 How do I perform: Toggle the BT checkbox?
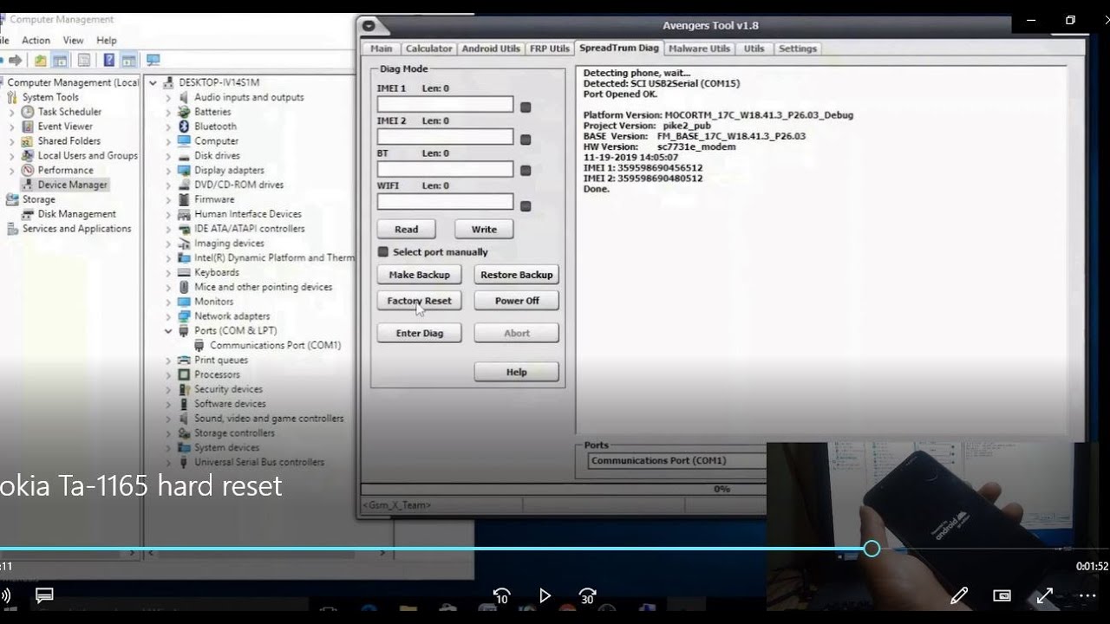(x=526, y=172)
